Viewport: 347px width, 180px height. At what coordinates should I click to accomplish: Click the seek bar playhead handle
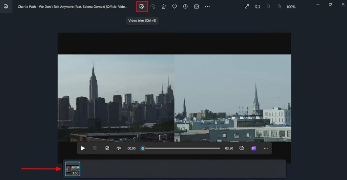143,148
